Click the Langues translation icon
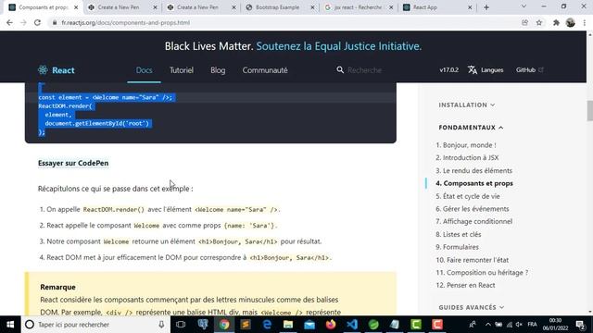This screenshot has width=593, height=333. click(x=473, y=70)
